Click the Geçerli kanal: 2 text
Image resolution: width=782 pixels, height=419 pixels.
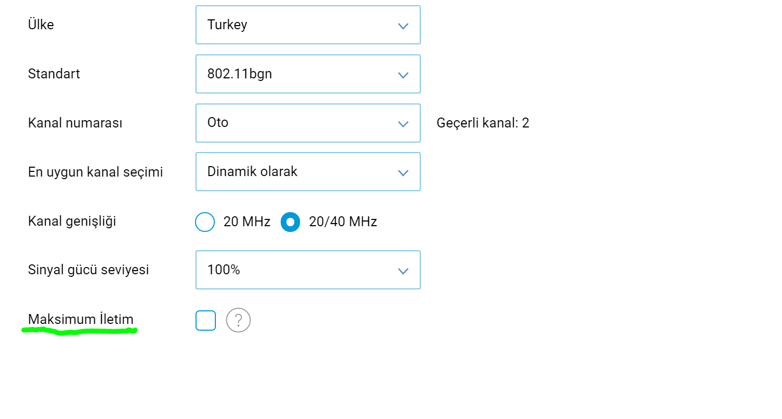coord(483,123)
